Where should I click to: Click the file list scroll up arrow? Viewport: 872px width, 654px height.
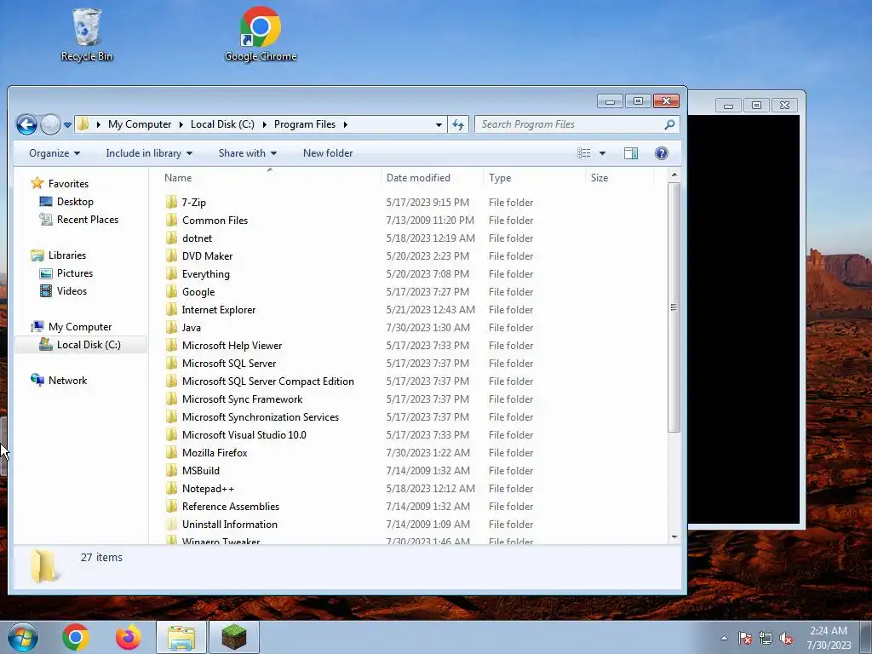pos(674,175)
